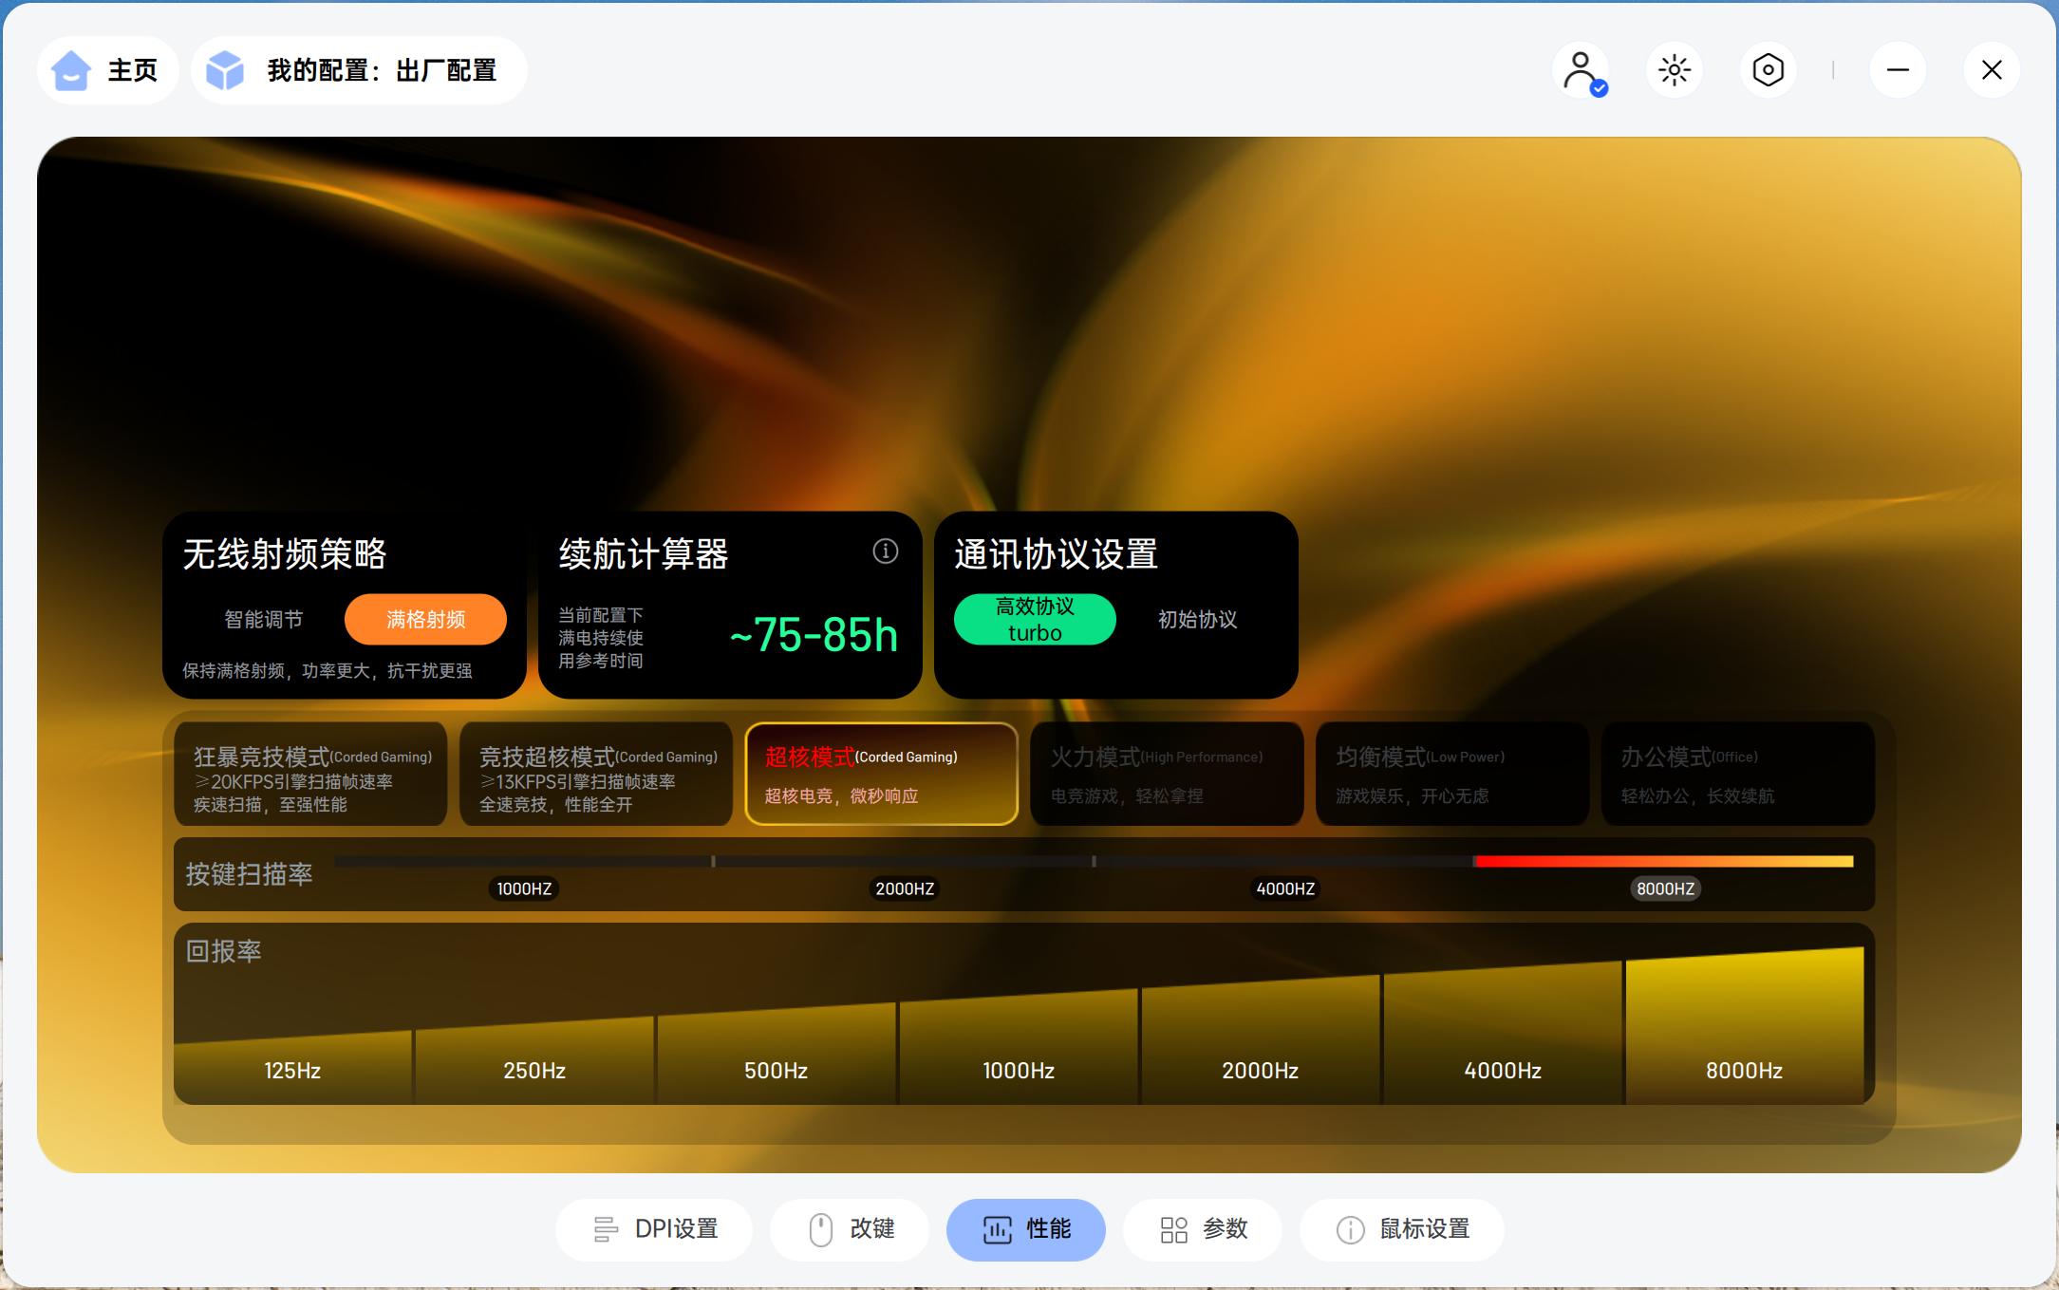Select 超核模式 Corded Gaming mode

(x=881, y=775)
